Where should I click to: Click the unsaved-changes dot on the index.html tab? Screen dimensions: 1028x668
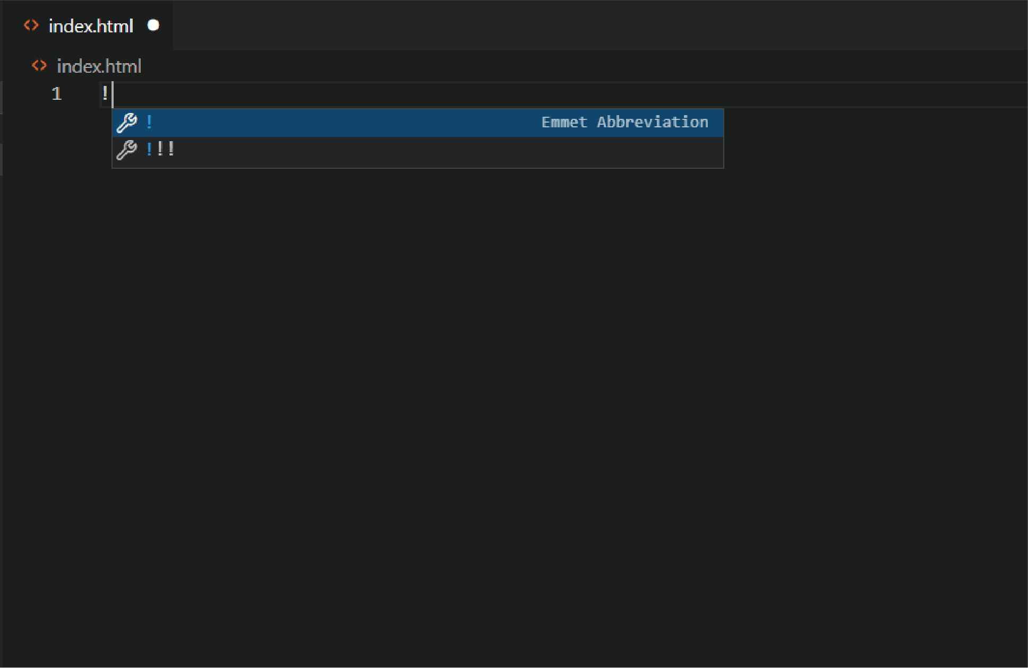(x=153, y=25)
